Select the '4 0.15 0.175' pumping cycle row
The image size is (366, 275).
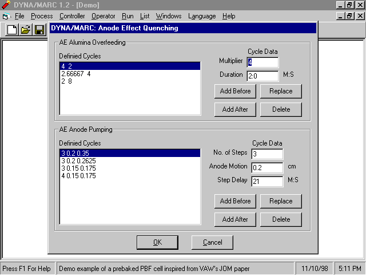130,176
